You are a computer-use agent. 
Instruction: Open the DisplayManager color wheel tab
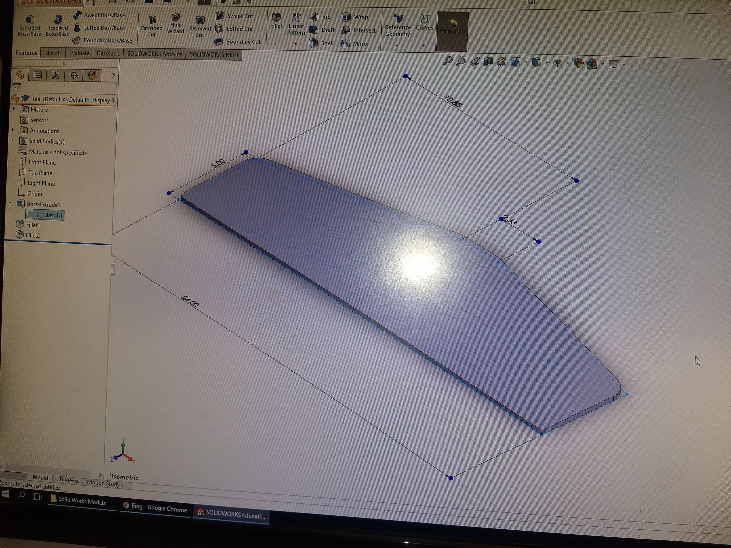pyautogui.click(x=92, y=75)
